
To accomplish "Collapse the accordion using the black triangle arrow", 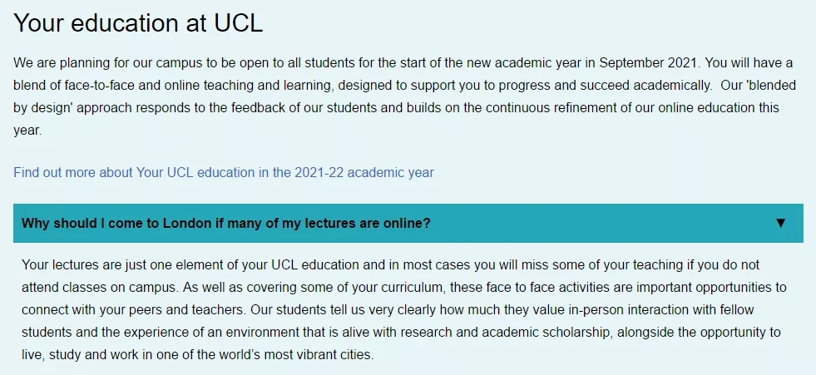I will tap(780, 223).
